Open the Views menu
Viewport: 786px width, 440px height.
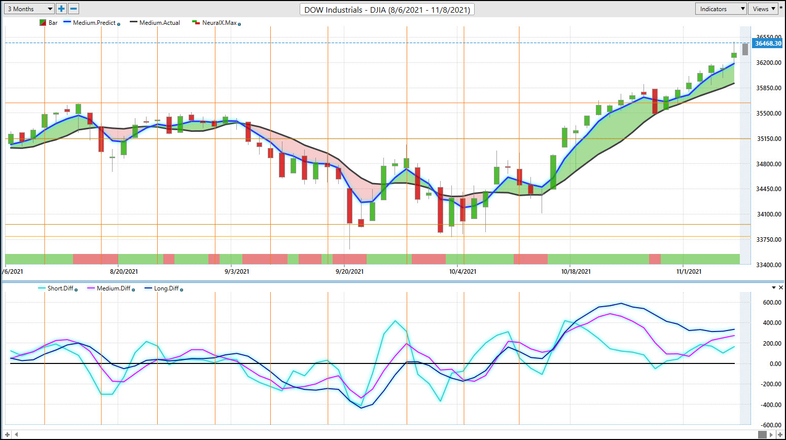pyautogui.click(x=763, y=9)
